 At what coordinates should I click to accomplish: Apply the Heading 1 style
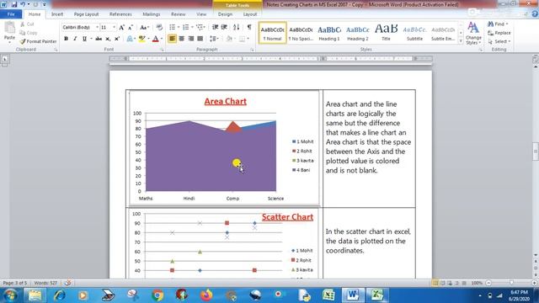(x=329, y=33)
